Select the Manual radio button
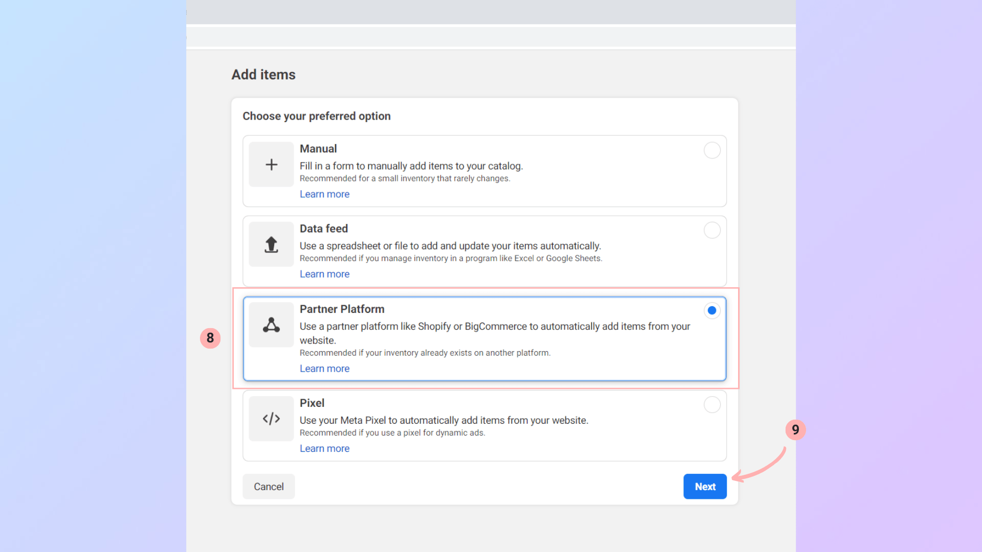Viewport: 982px width, 552px height. coord(712,150)
